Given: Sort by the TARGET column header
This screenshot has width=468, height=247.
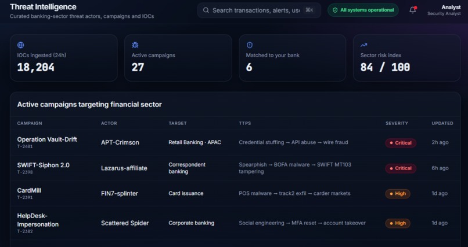Looking at the screenshot, I should (x=178, y=123).
